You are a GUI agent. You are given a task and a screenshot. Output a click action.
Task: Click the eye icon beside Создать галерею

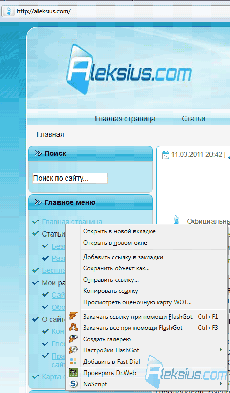coord(73,339)
